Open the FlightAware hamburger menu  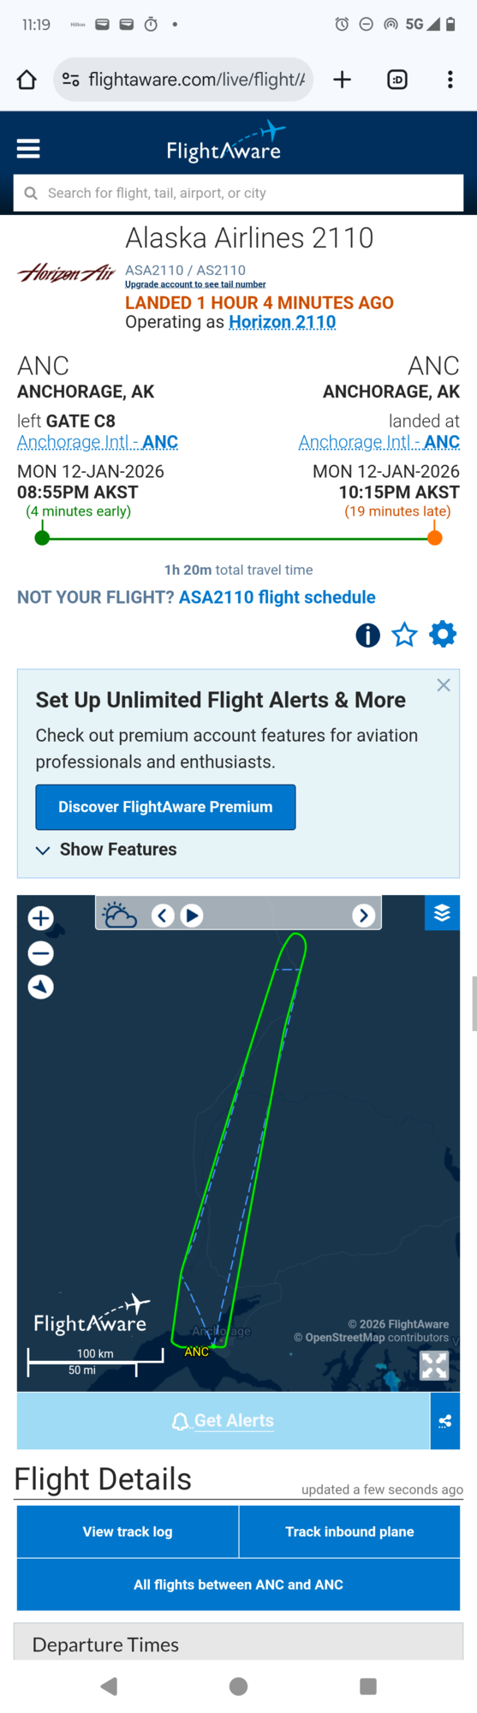[x=28, y=149]
